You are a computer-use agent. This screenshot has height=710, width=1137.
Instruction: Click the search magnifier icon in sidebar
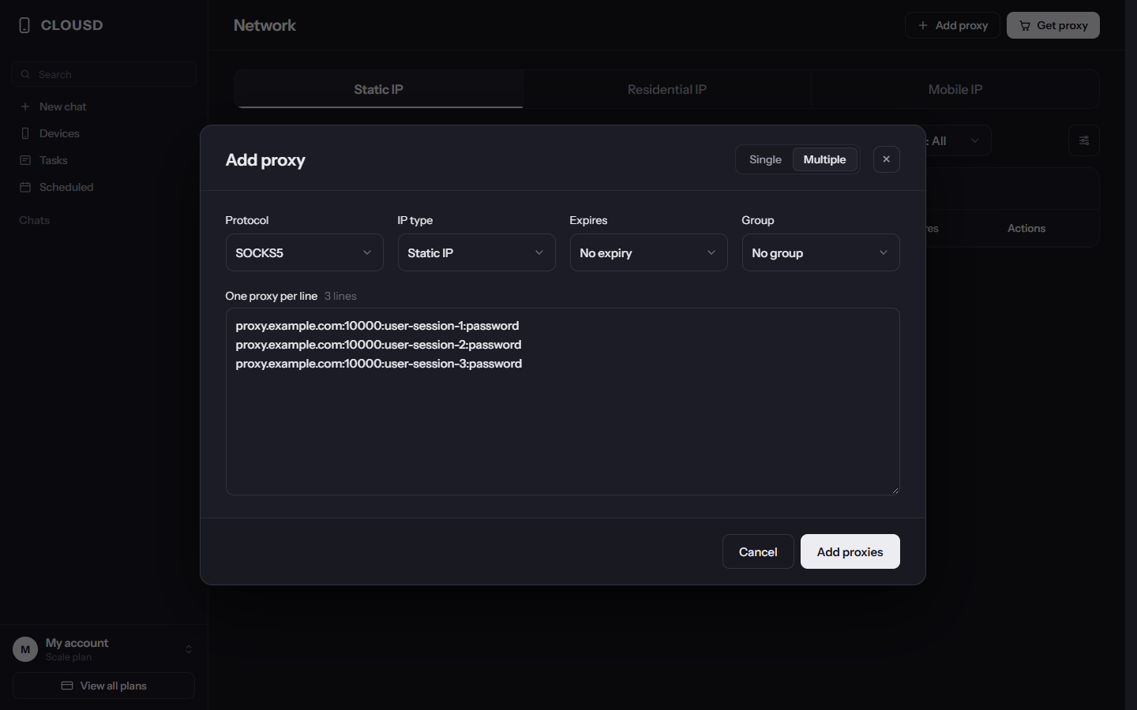click(25, 74)
